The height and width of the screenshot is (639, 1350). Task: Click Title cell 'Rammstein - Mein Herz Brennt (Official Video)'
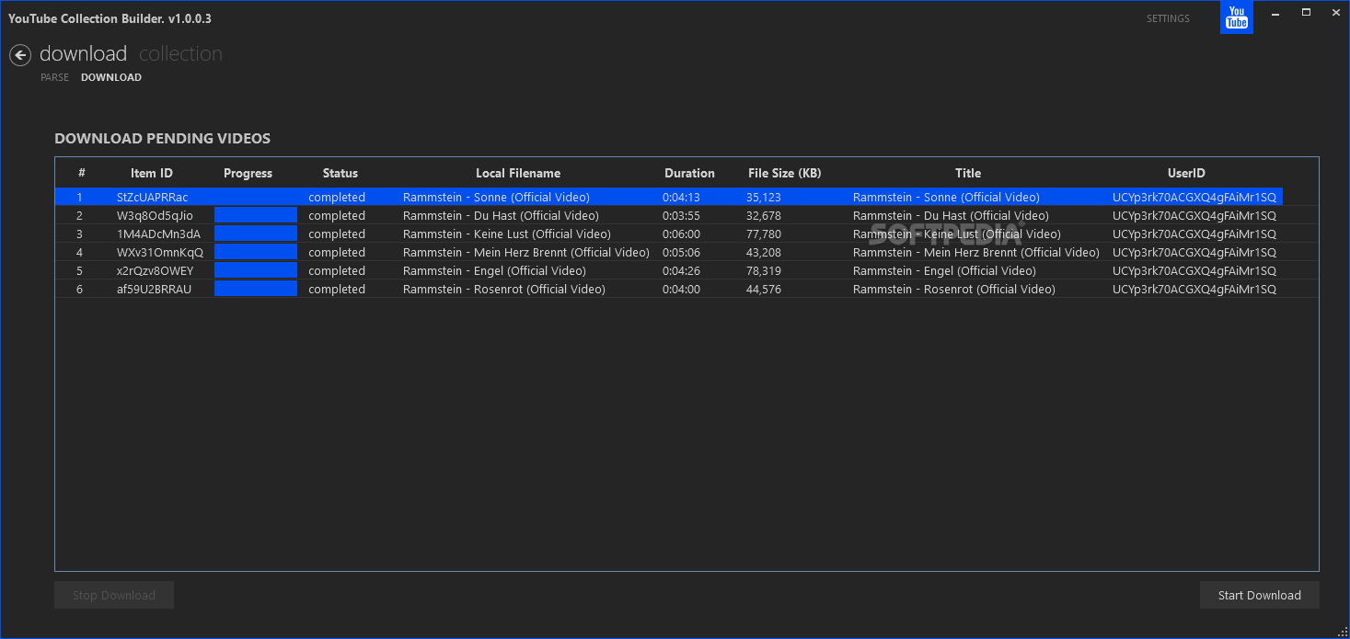pyautogui.click(x=976, y=253)
